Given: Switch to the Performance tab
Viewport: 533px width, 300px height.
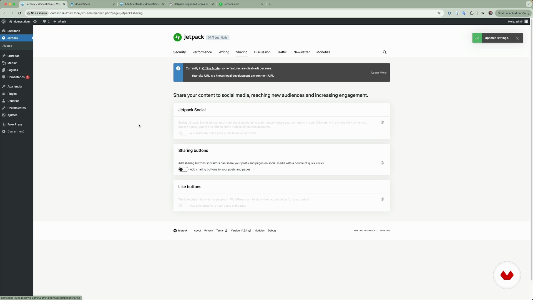Looking at the screenshot, I should 202,52.
